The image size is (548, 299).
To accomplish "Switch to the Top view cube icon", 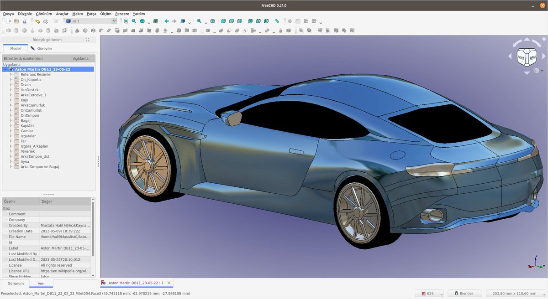I will point(232,21).
